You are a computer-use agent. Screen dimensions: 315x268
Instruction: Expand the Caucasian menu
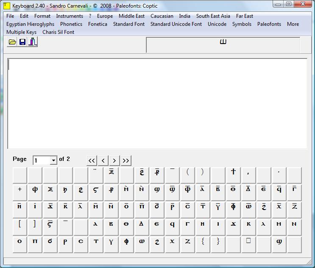(x=162, y=16)
